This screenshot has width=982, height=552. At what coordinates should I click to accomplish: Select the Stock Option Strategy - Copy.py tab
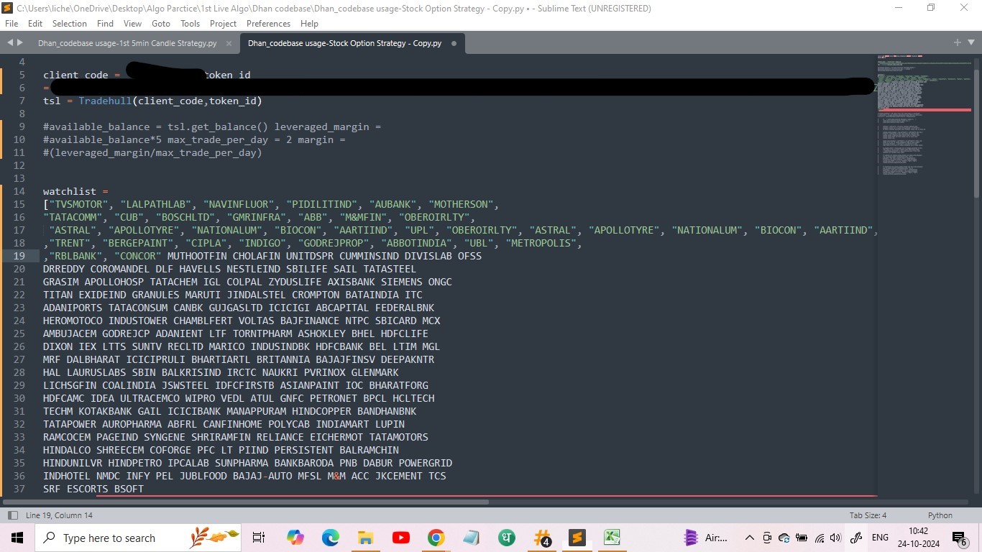click(345, 43)
